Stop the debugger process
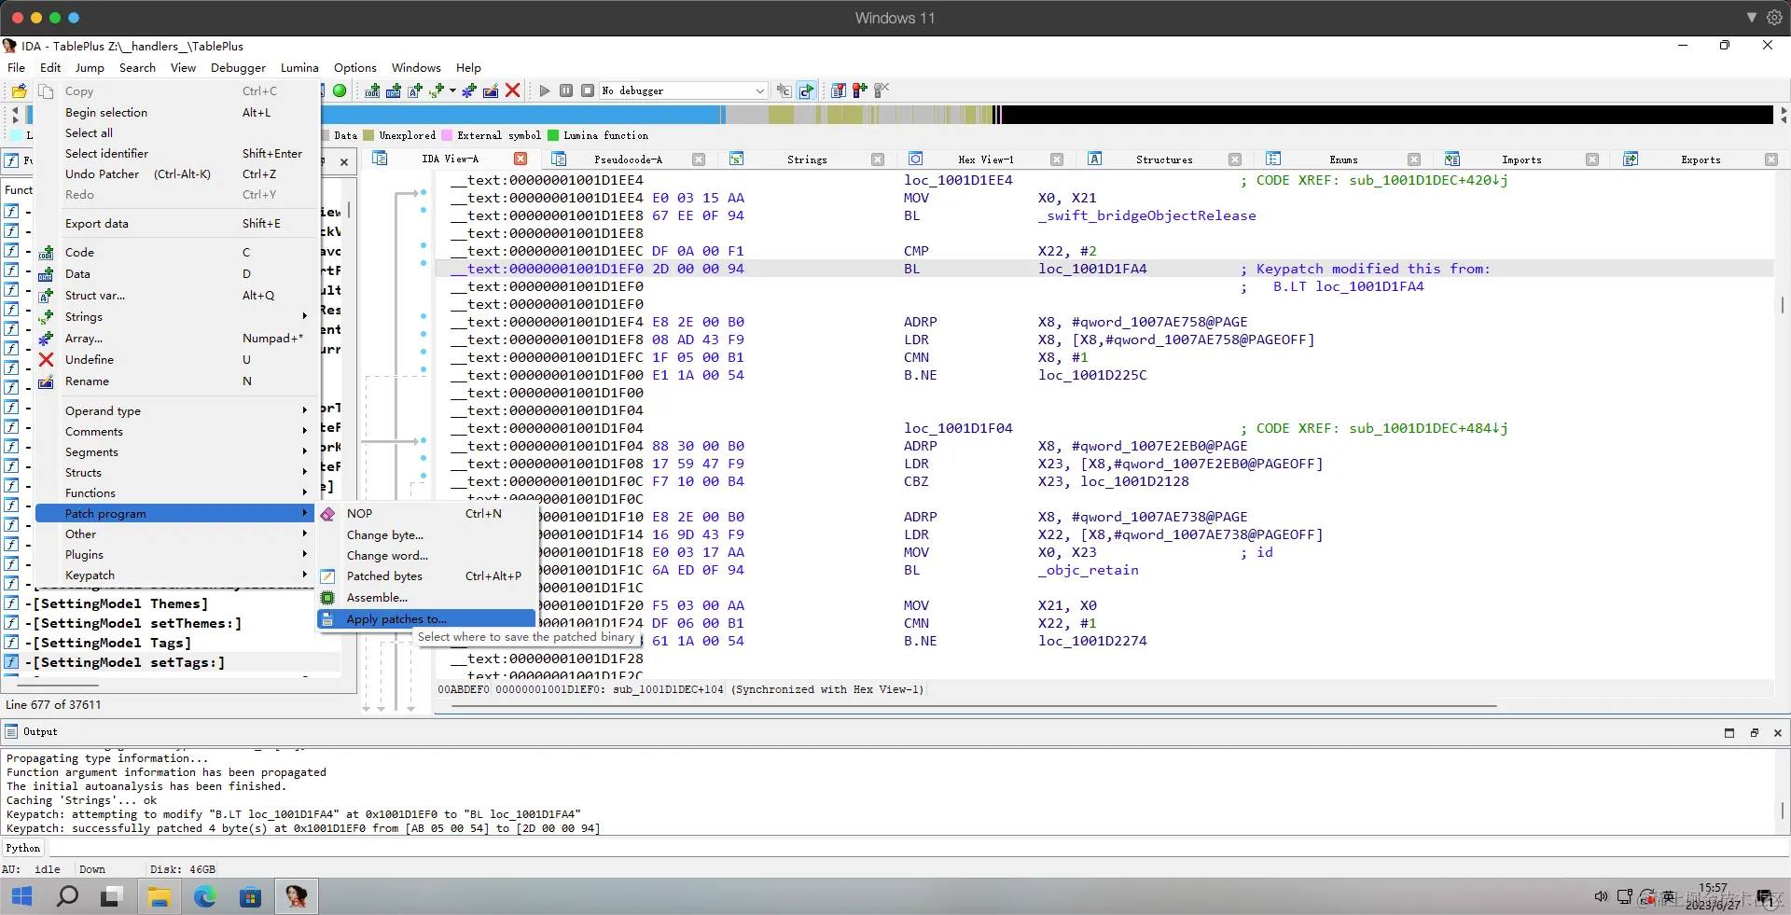 pyautogui.click(x=588, y=90)
